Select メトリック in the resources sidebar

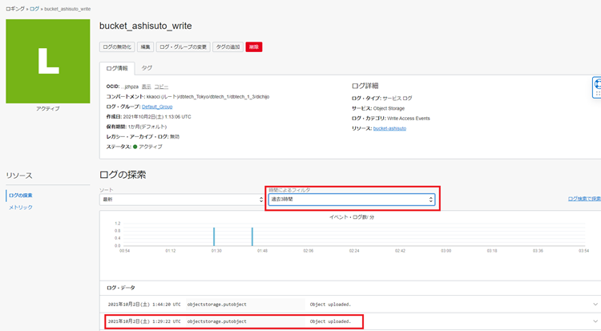[20, 208]
